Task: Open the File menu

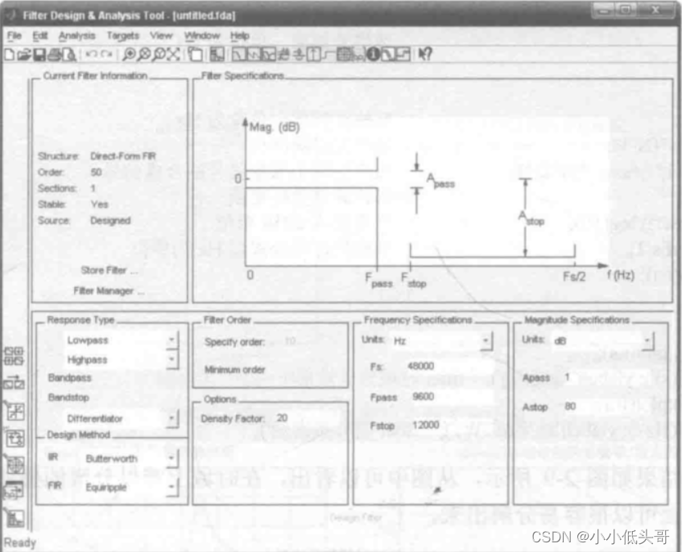Action: tap(14, 35)
